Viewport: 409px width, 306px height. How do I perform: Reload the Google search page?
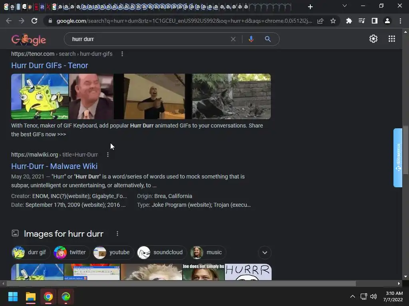34,21
